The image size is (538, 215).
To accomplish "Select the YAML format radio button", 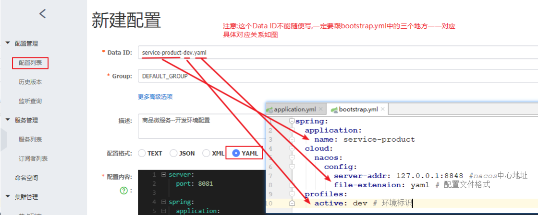I will pyautogui.click(x=236, y=153).
